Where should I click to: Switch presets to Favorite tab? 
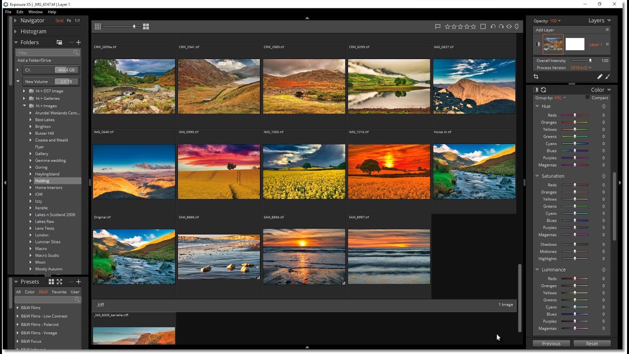pos(59,292)
